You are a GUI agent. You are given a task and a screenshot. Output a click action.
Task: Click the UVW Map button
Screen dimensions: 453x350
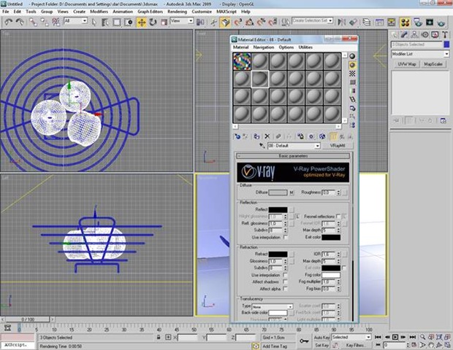[406, 65]
